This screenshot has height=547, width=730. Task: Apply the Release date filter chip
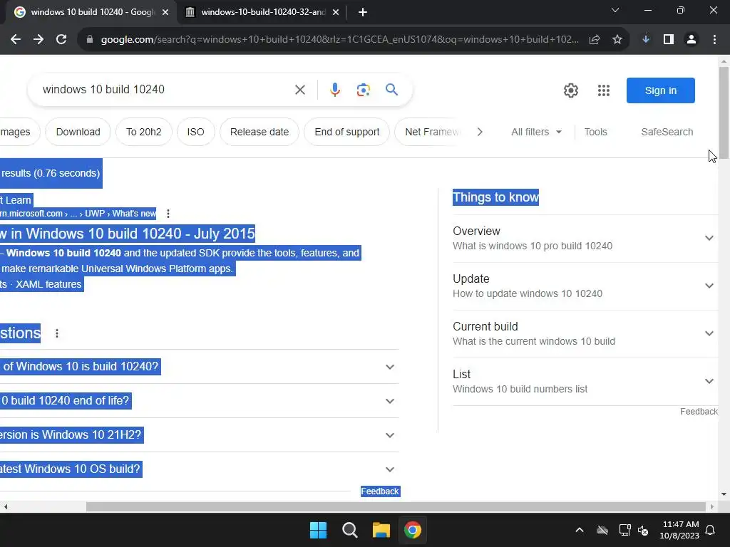coord(259,132)
